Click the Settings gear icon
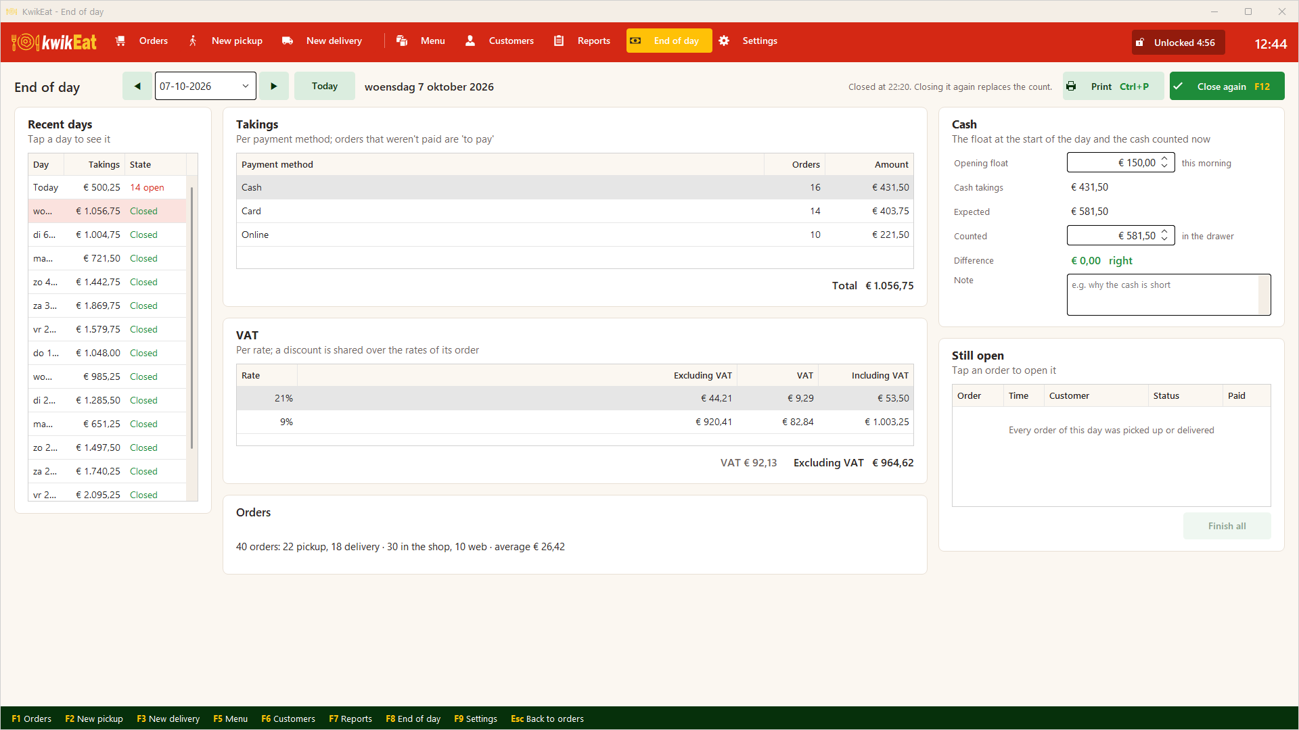 click(x=724, y=41)
